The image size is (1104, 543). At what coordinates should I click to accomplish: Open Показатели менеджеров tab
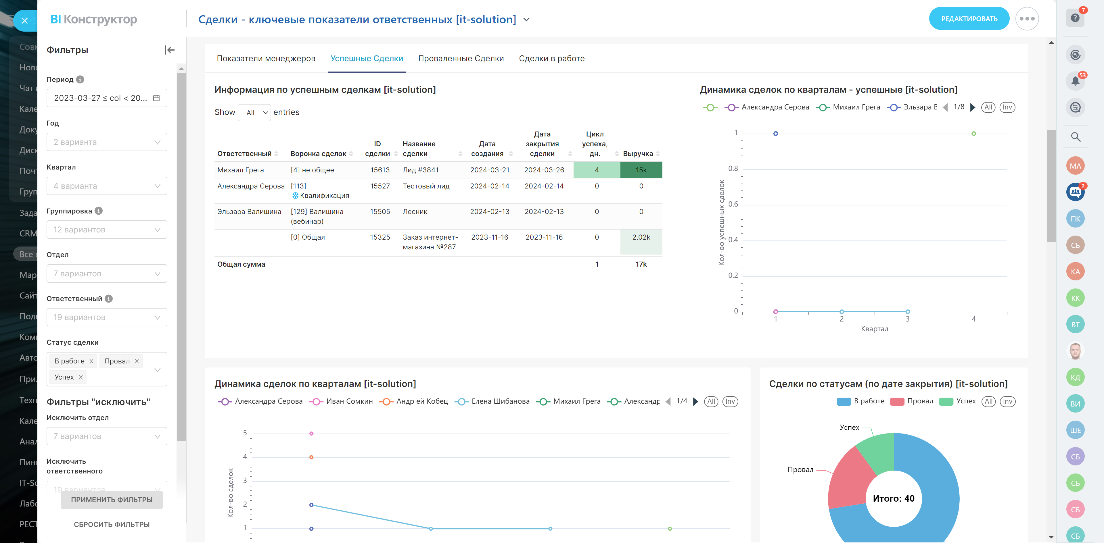tap(266, 59)
